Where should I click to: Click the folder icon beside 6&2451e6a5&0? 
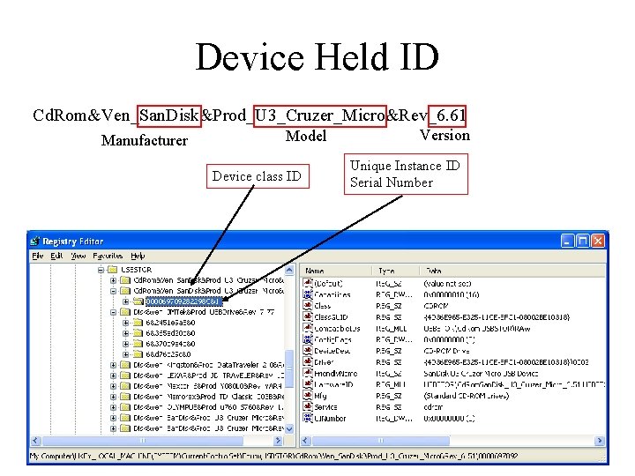(x=138, y=323)
